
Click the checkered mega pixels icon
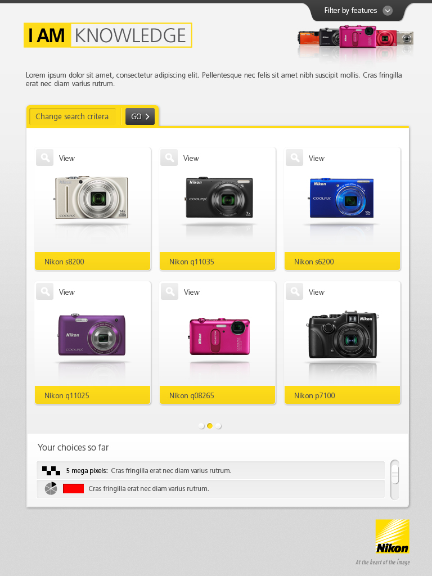pos(51,471)
